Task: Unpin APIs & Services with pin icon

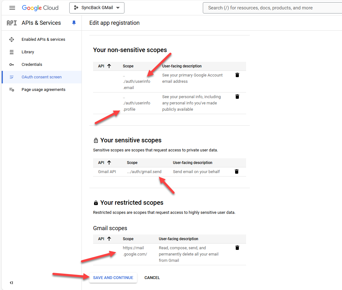Action: pyautogui.click(x=74, y=23)
